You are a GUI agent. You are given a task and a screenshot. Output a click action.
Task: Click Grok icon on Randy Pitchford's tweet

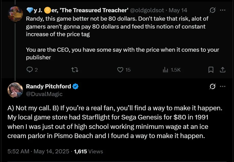[212, 87]
